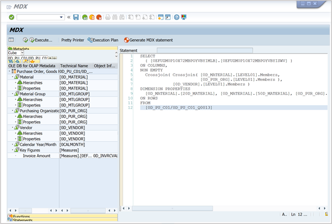Select Hierarchies under Material Group
332x224 pixels.
32,99
